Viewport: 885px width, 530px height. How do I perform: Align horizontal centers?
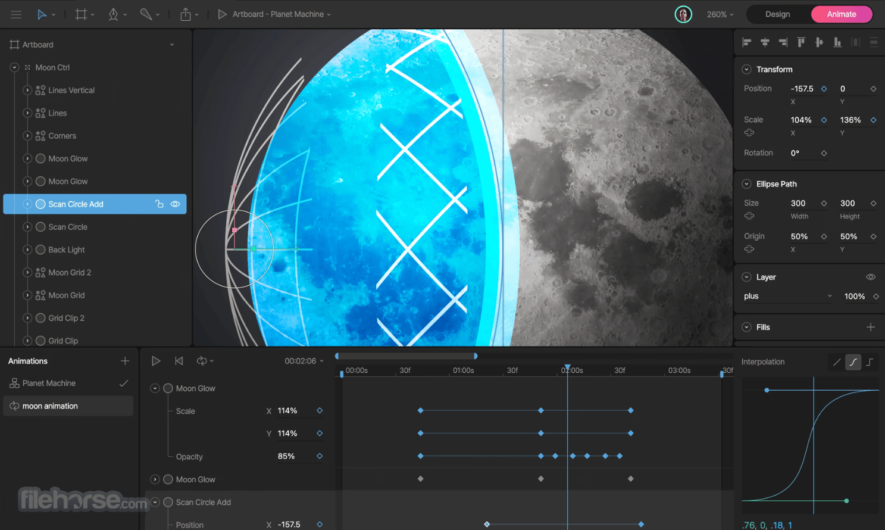pos(765,42)
